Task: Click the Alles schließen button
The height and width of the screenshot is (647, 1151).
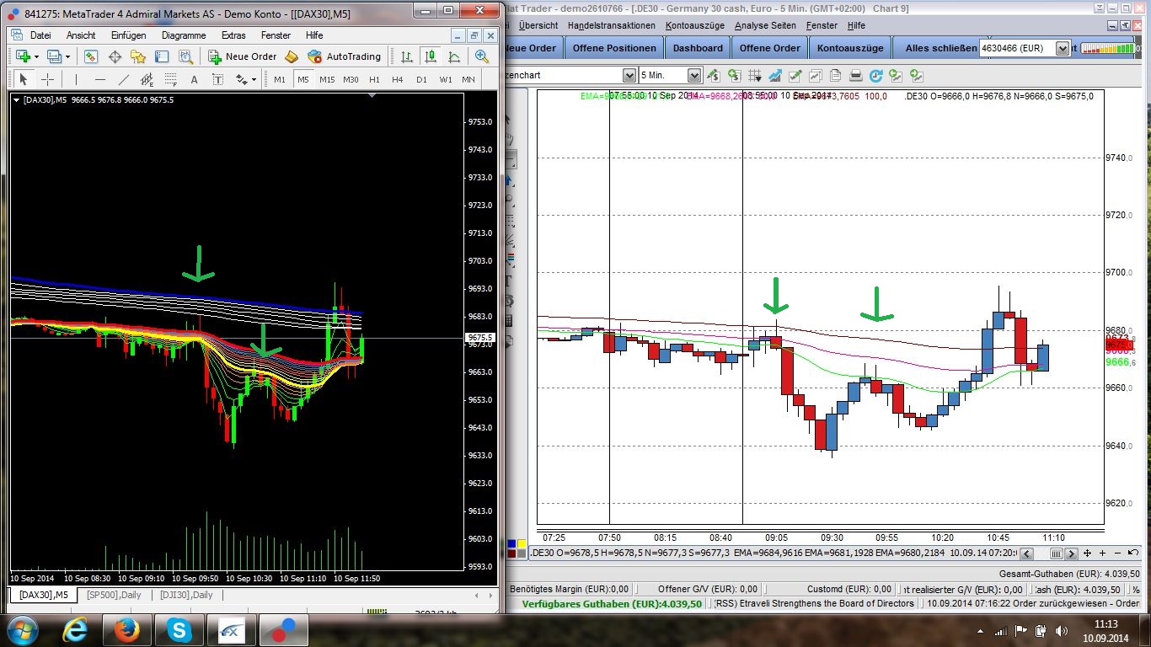Action: pos(941,48)
